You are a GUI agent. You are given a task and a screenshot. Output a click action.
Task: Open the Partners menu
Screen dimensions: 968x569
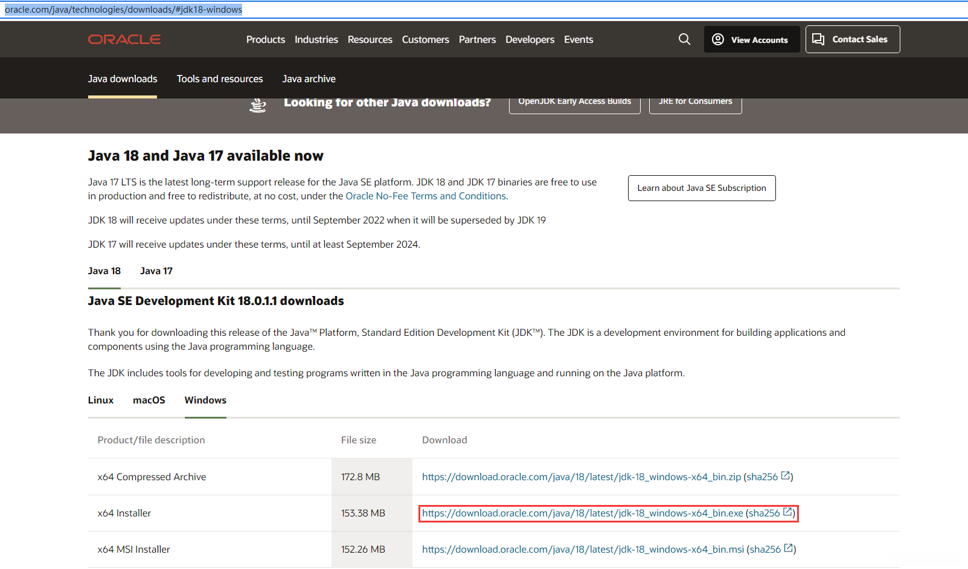tap(477, 39)
